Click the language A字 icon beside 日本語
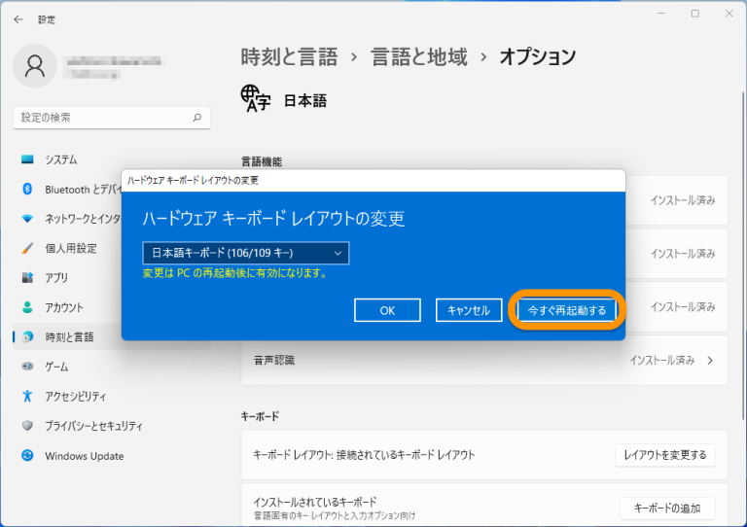The height and width of the screenshot is (527, 747). pyautogui.click(x=256, y=98)
